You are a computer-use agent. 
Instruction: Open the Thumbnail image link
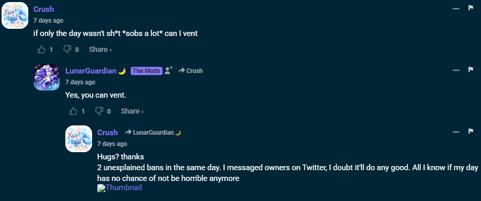pos(120,188)
